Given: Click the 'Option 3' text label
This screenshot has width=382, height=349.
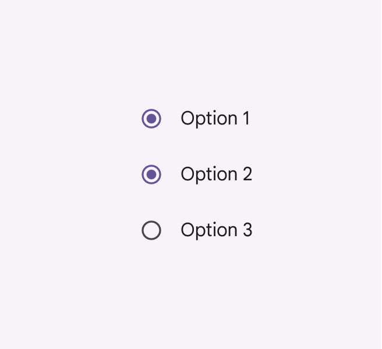Looking at the screenshot, I should [216, 230].
